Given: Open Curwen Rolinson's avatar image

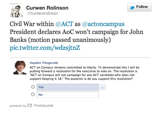Looking at the screenshot, I should pos(16,10).
